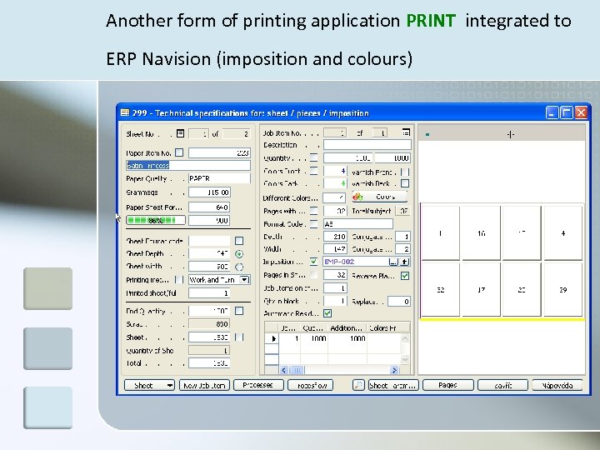600x450 pixels.
Task: Toggle the Sheet Format code checkbox
Action: click(239, 241)
